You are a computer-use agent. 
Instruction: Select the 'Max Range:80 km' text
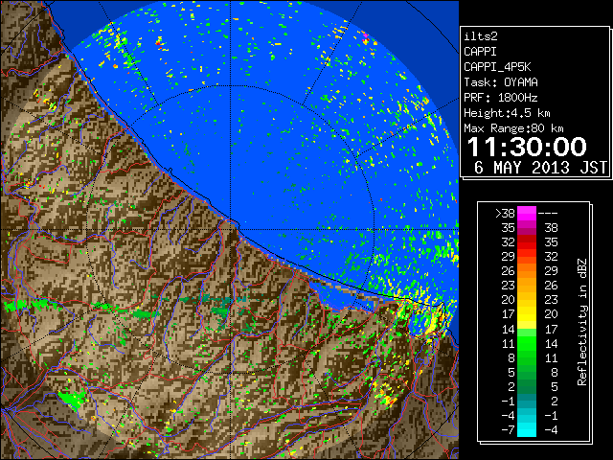pos(513,128)
